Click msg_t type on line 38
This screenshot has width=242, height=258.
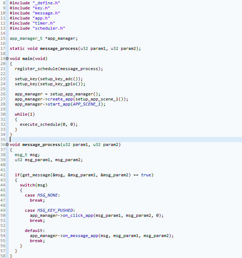coord(21,155)
